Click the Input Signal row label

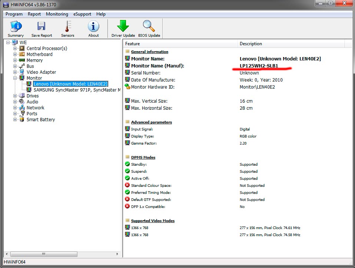142,129
